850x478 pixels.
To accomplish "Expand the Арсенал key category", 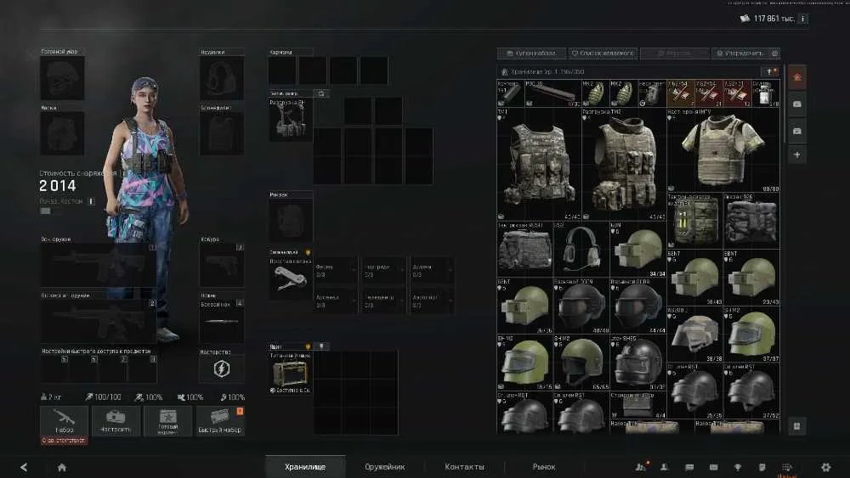I will [336, 301].
